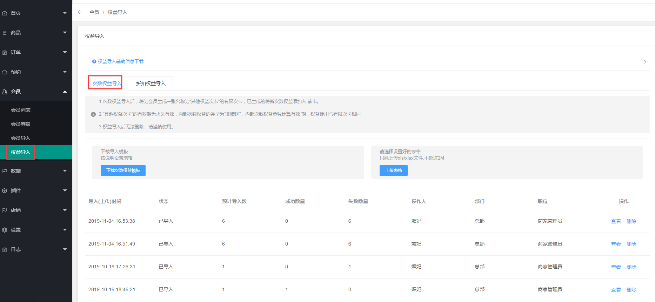
Task: Click the 设置 gear icon in sidebar
Action: coord(5,230)
